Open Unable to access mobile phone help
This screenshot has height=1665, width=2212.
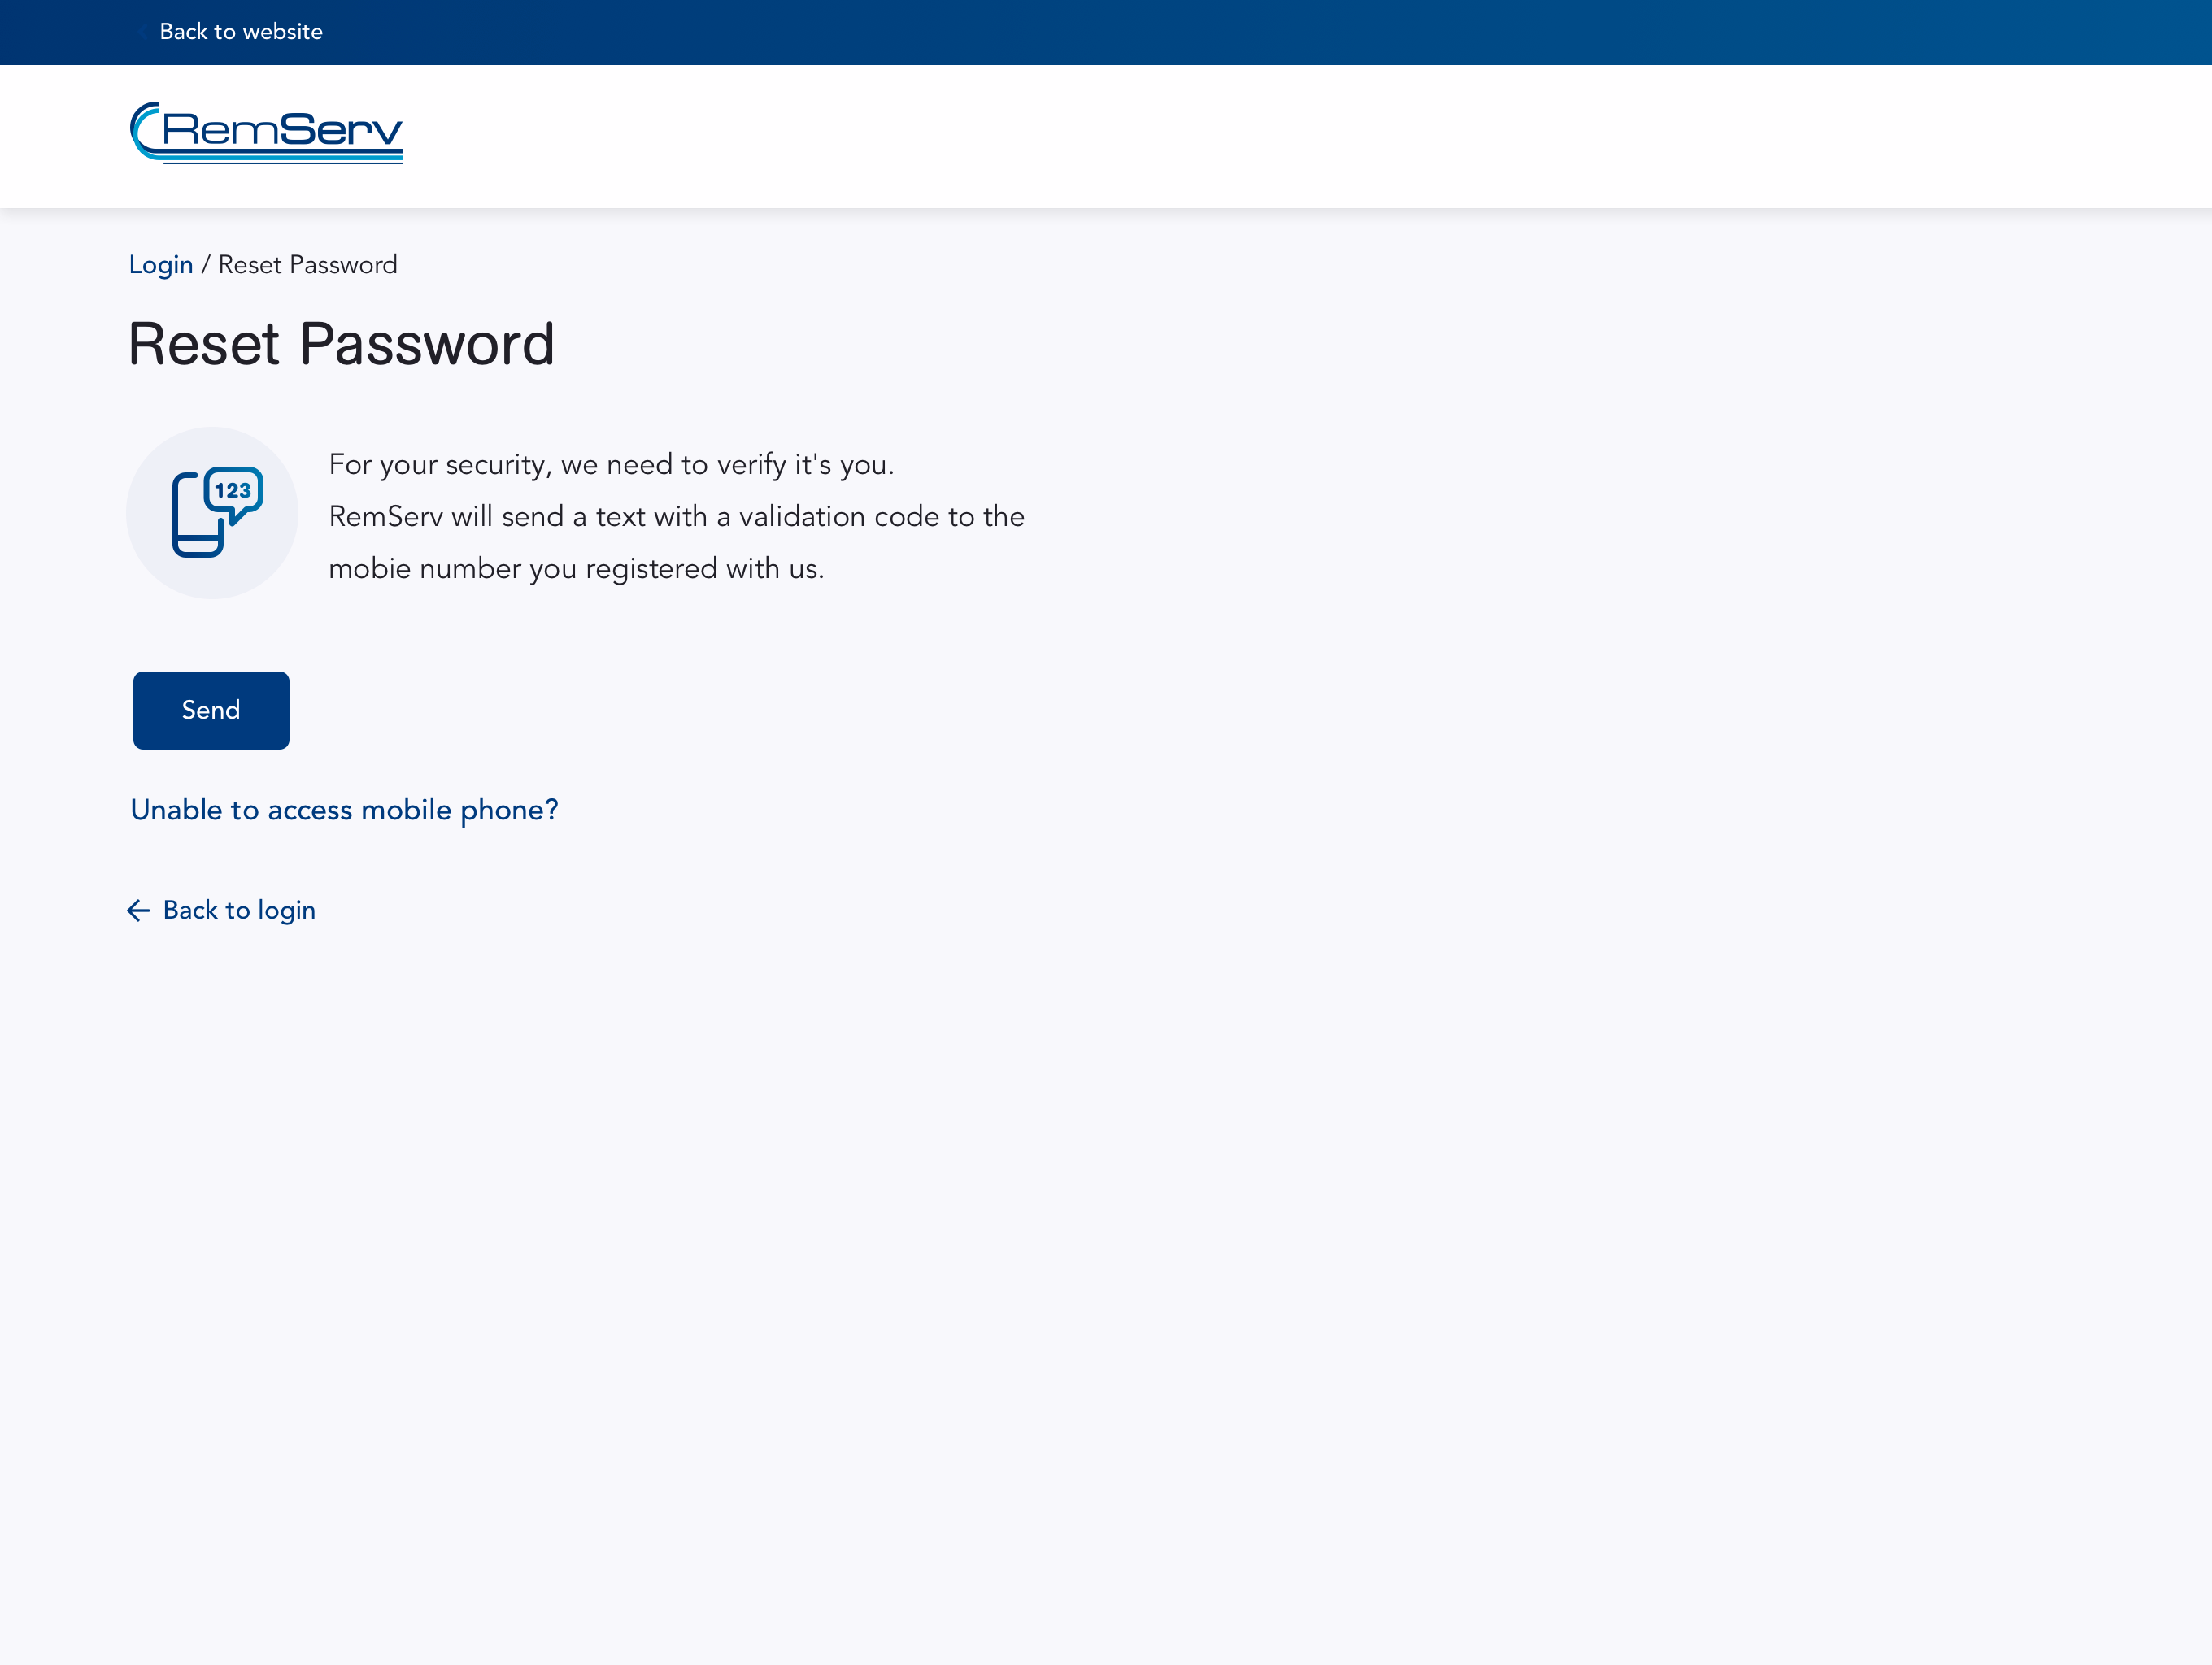pos(344,810)
